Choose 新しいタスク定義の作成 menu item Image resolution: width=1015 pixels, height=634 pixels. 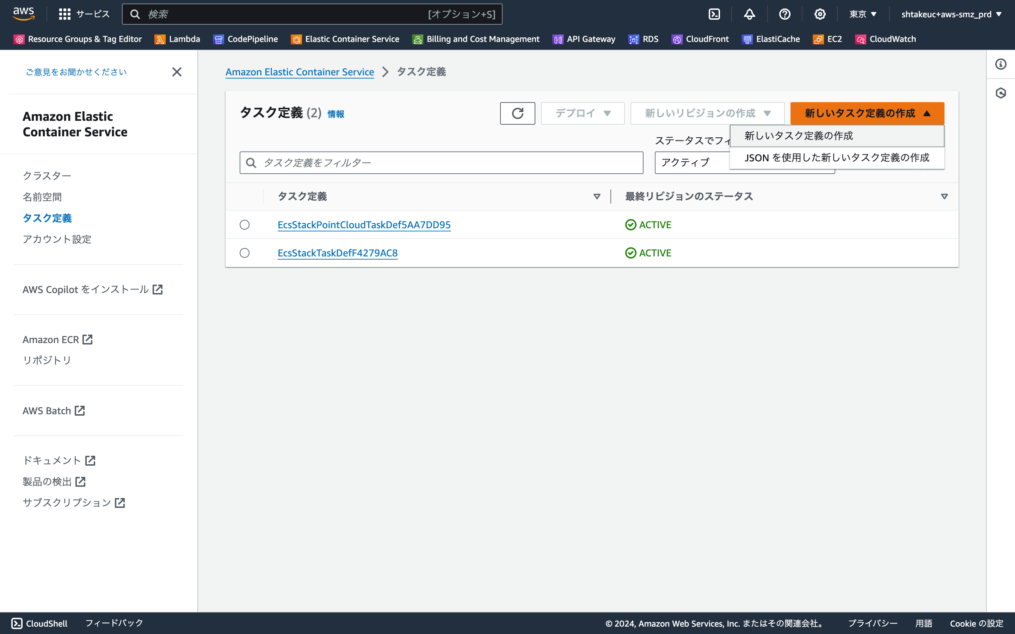[x=837, y=136]
